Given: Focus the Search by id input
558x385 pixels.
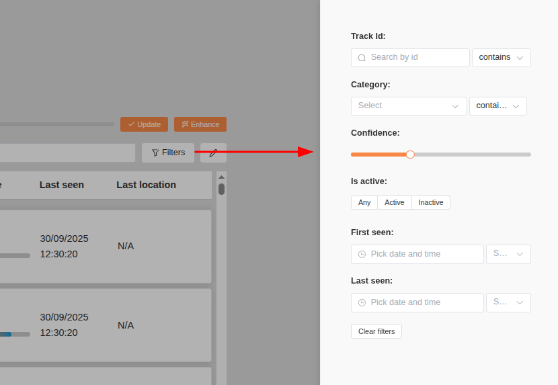Looking at the screenshot, I should coord(417,58).
